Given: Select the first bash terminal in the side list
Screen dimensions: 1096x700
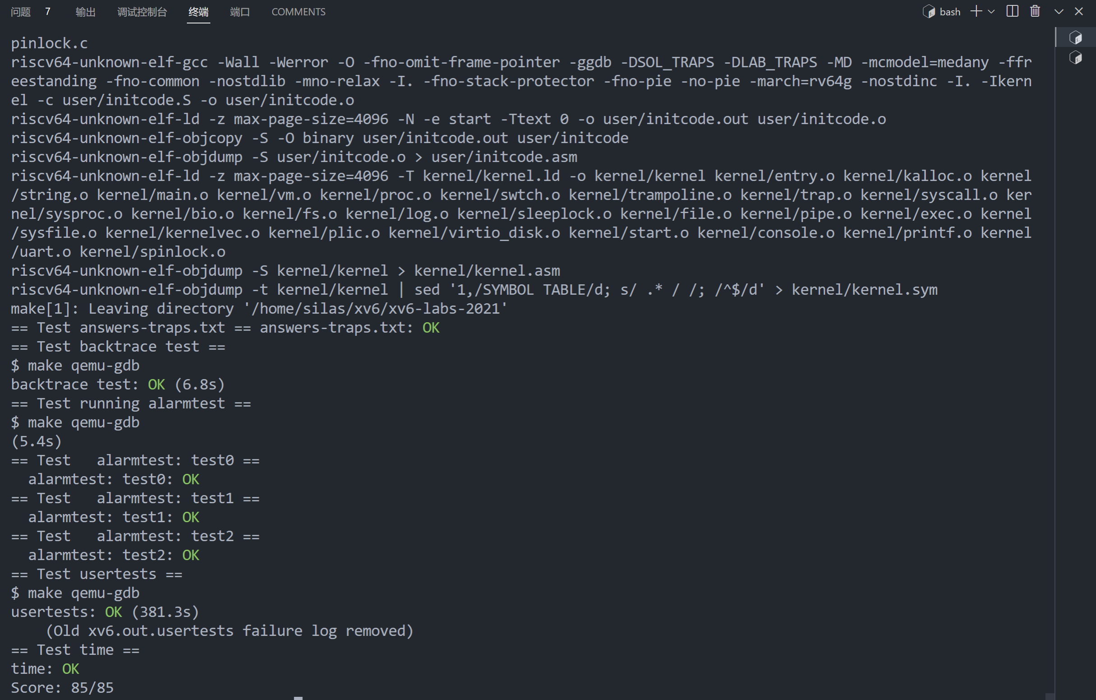Looking at the screenshot, I should (x=1076, y=37).
